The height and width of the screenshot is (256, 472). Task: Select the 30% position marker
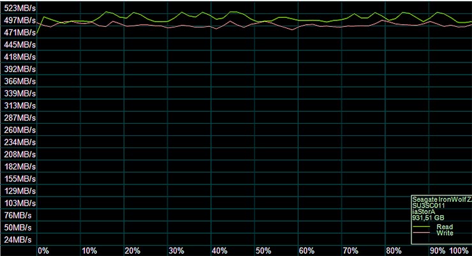(176, 250)
